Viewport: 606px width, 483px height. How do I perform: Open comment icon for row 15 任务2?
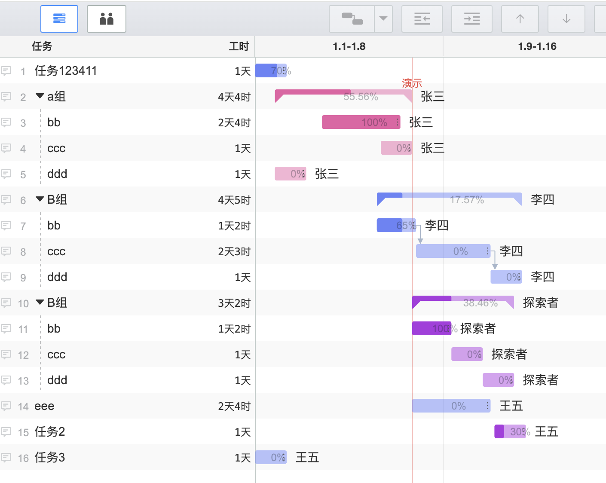pyautogui.click(x=6, y=431)
